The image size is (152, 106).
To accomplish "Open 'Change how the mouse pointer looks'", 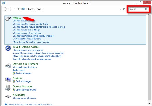I will pos(30,24).
